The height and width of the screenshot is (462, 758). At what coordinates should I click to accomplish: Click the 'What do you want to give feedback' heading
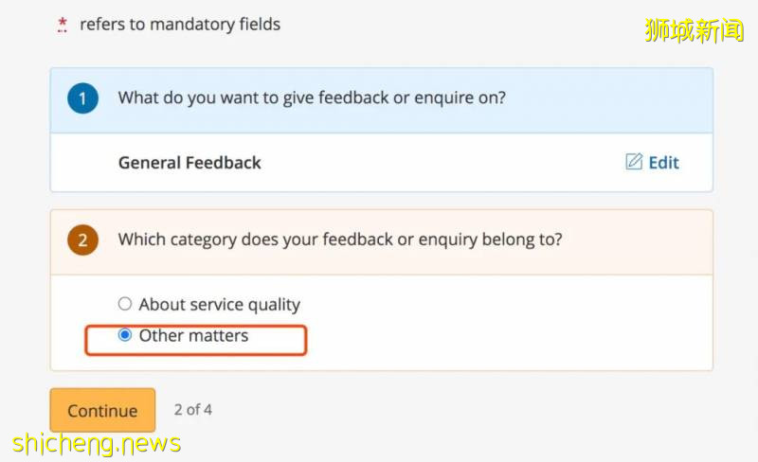(311, 98)
